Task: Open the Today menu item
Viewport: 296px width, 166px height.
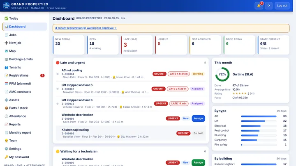Action: click(x=25, y=18)
